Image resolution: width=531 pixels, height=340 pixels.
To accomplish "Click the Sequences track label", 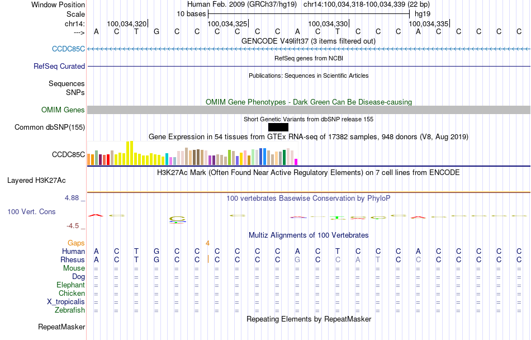I will [67, 84].
